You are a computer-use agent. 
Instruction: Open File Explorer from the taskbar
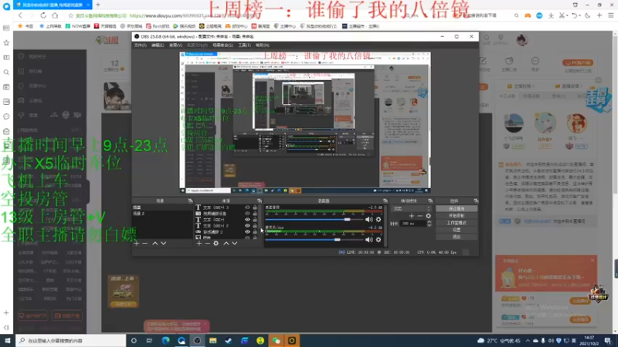tap(213, 341)
